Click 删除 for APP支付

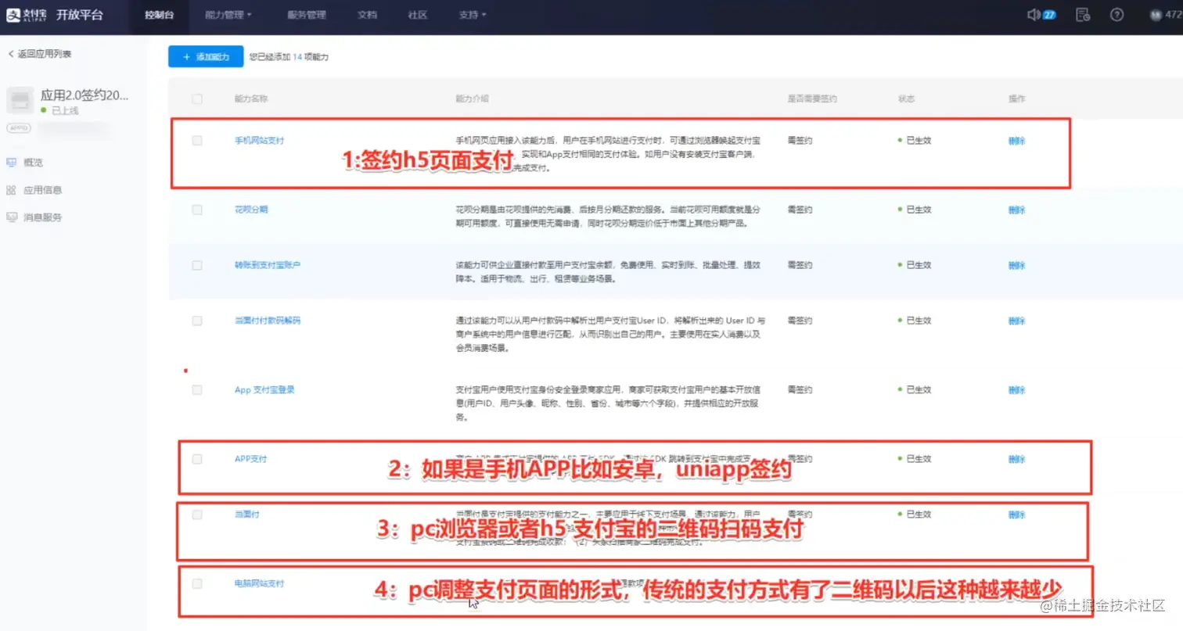pyautogui.click(x=1016, y=459)
